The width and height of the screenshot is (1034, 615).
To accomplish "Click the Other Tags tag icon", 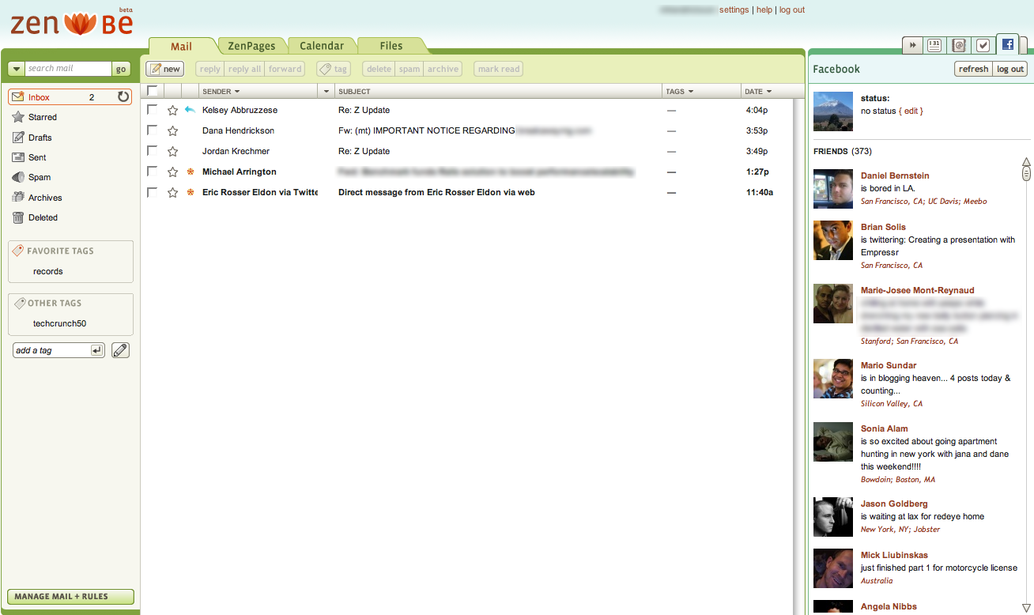I will (x=18, y=303).
